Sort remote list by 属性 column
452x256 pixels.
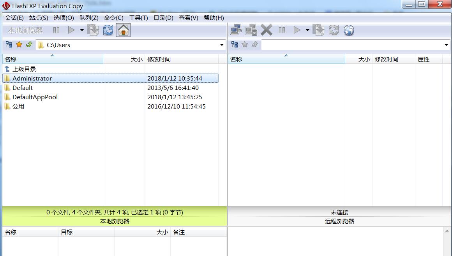429,59
